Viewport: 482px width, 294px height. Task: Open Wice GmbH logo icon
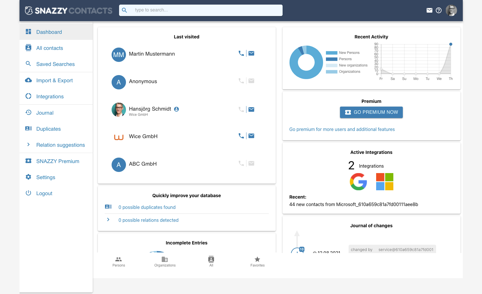pos(119,137)
